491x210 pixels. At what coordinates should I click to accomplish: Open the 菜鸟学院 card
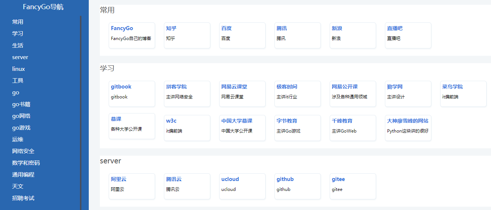coord(463,94)
